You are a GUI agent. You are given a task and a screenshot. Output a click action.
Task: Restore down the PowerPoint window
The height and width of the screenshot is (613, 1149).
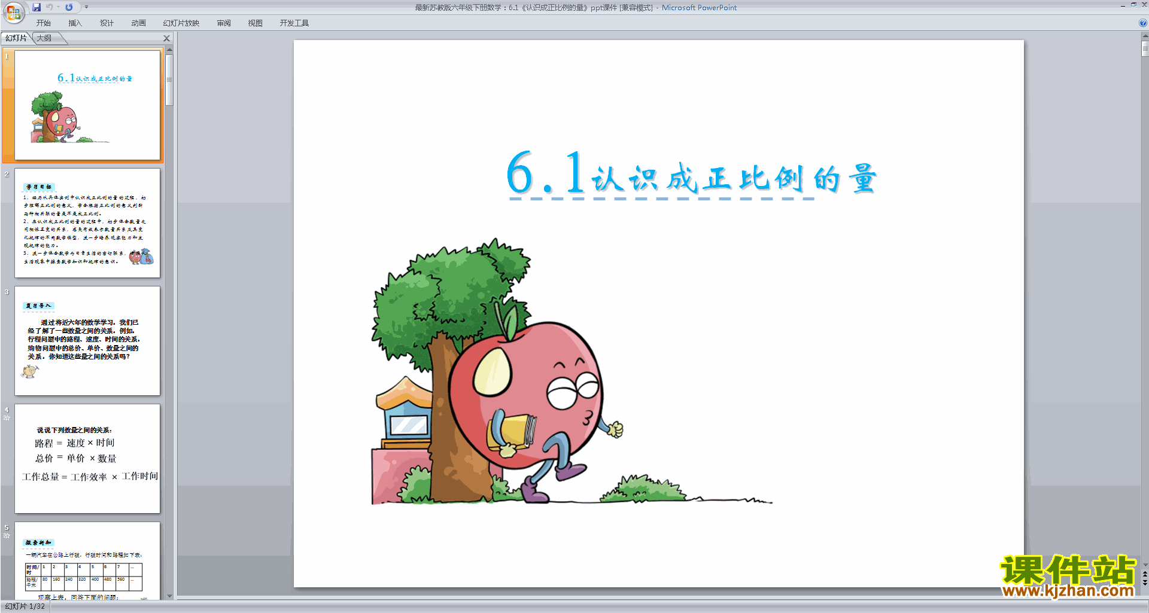pos(1133,5)
